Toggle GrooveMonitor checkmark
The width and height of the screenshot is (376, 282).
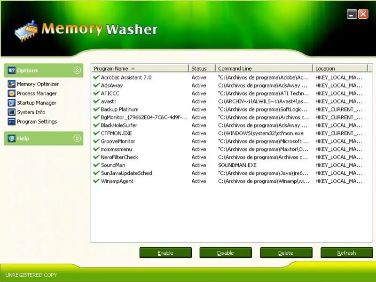96,141
